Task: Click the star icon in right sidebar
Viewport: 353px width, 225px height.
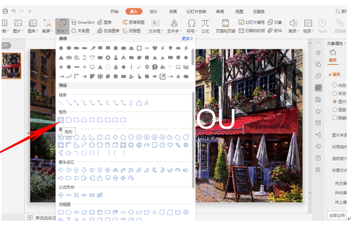Action: (x=318, y=111)
